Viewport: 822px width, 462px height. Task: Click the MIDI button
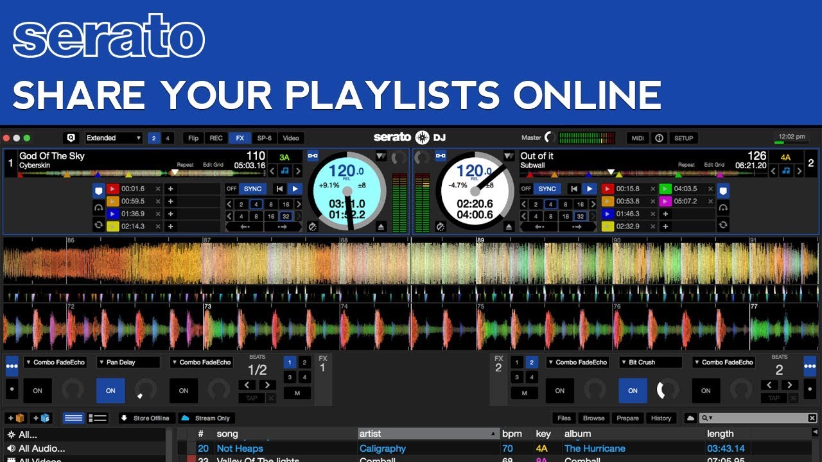tap(638, 138)
